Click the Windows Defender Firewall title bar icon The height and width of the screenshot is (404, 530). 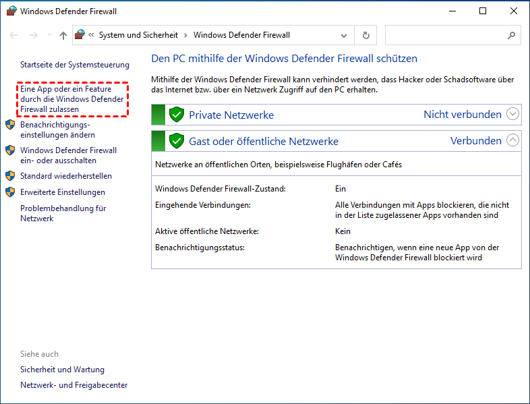tap(10, 11)
